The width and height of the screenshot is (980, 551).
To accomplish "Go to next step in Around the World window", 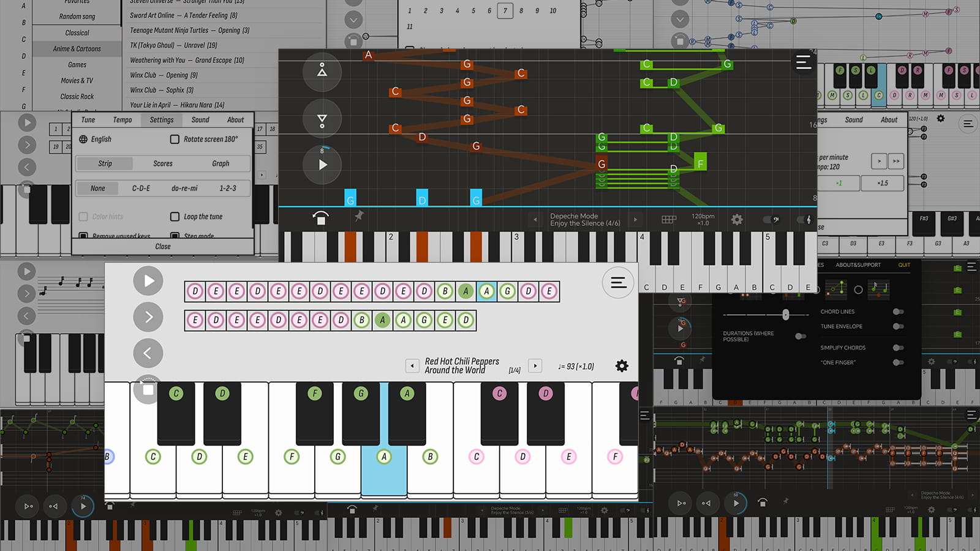I will [x=148, y=317].
